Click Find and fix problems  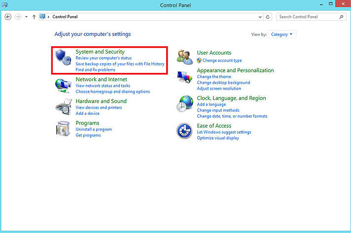(x=95, y=70)
